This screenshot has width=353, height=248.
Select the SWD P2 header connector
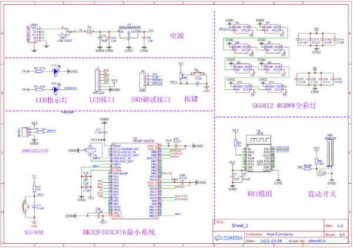142,79
